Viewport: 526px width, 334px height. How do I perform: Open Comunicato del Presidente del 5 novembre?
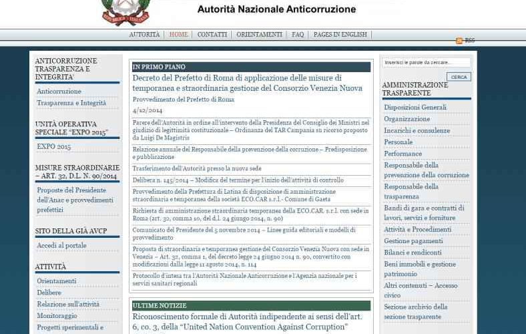coord(244,234)
